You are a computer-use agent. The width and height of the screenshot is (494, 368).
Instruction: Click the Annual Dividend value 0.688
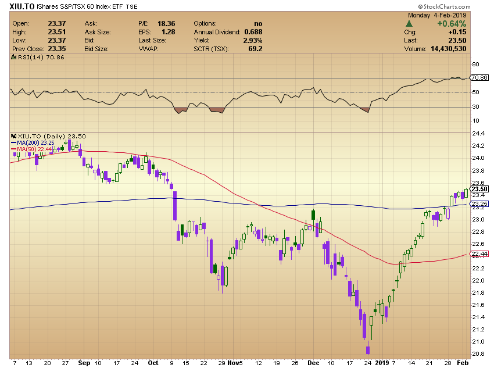(x=253, y=32)
